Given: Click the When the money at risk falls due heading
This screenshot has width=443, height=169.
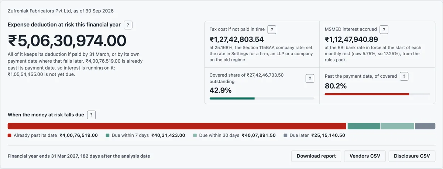Looking at the screenshot, I should click(x=46, y=115).
